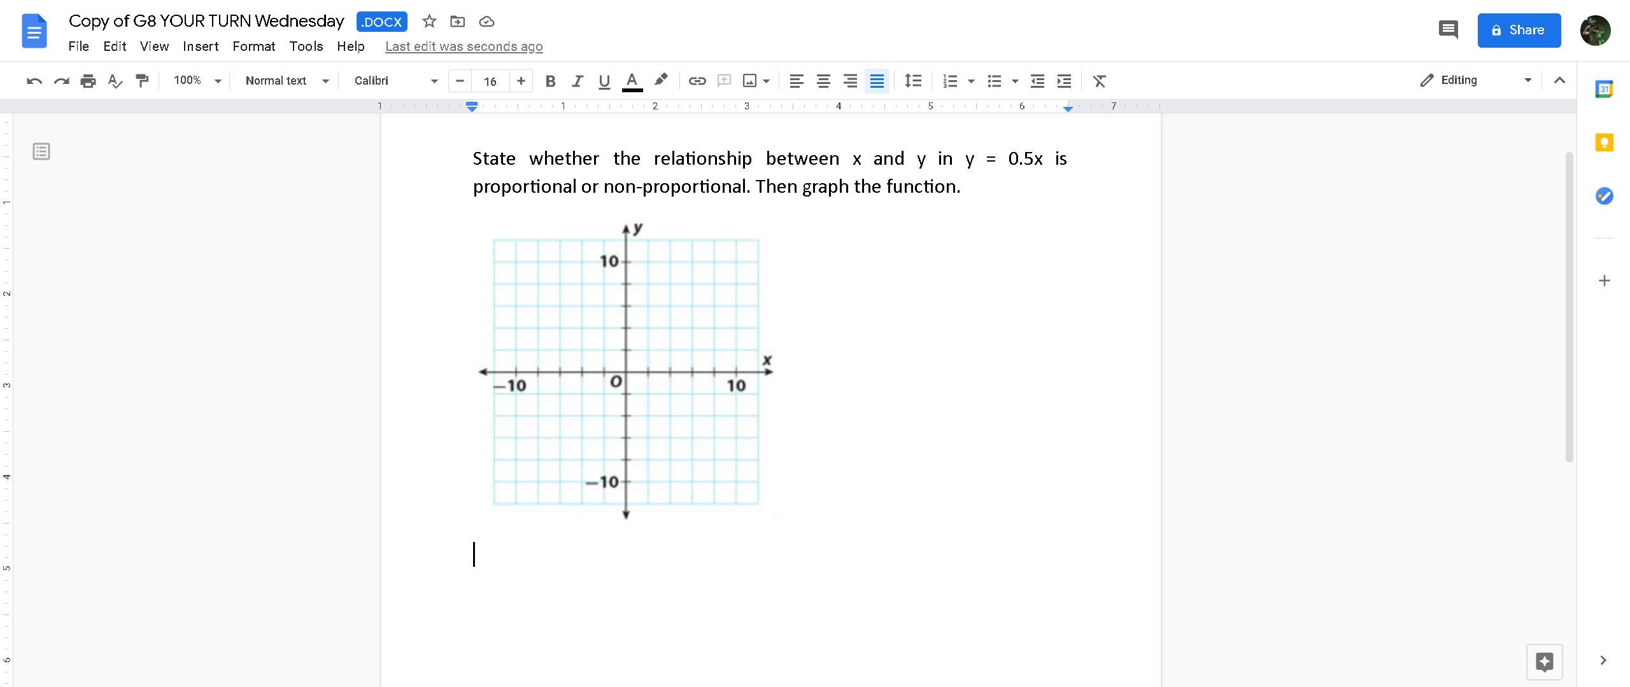Click the blue Share button
The width and height of the screenshot is (1630, 687).
point(1519,30)
